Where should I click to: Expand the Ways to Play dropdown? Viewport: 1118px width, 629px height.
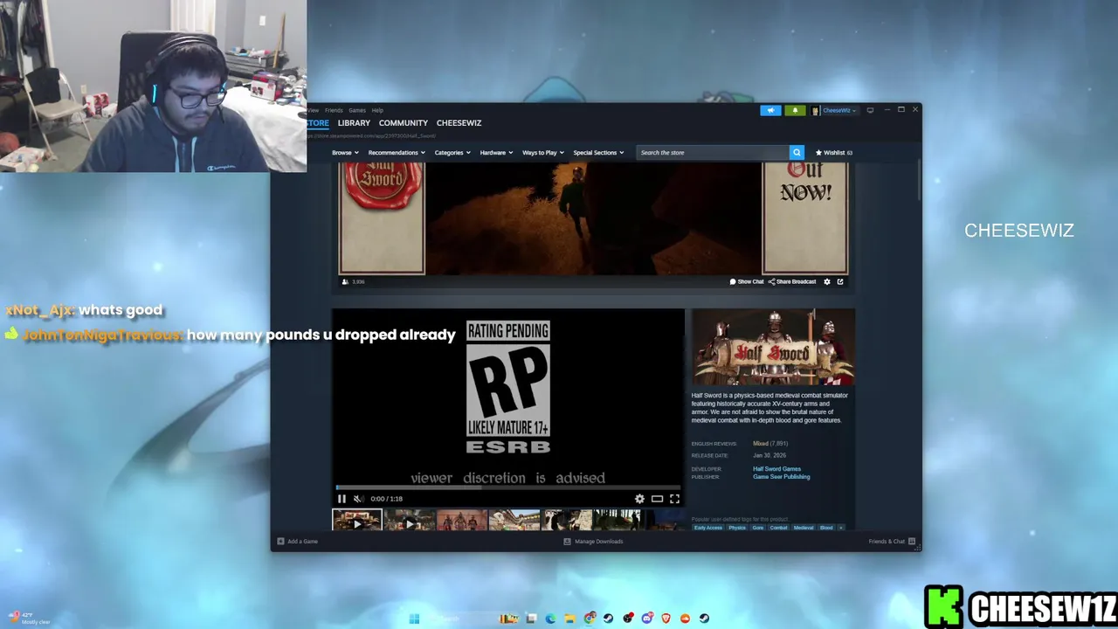point(543,152)
